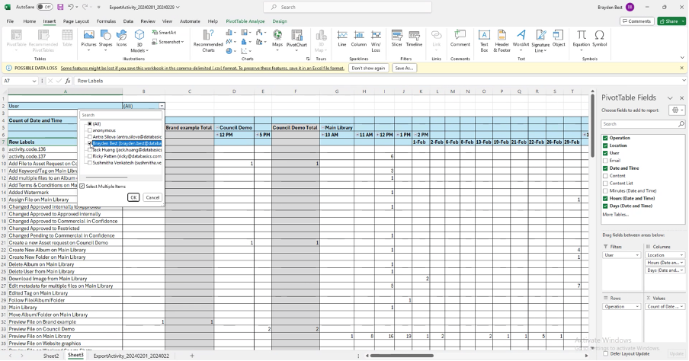Viewport: 689px width, 361px height.
Task: Open Header & Footer tool
Action: coord(502,41)
